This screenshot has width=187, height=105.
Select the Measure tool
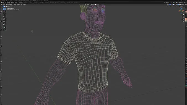coord(4,27)
